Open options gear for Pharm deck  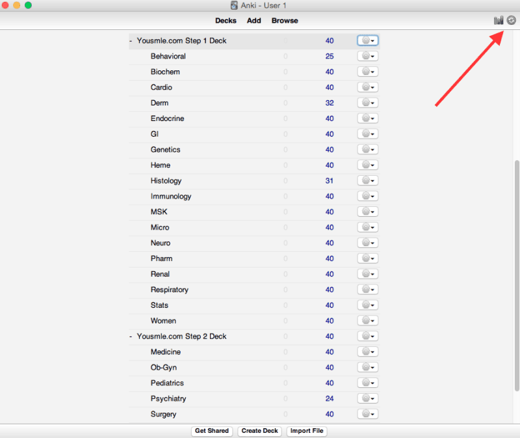point(368,258)
